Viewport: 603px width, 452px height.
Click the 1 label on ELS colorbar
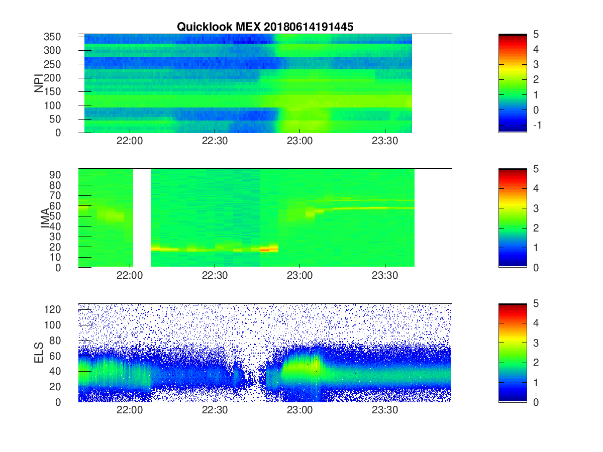pos(536,382)
